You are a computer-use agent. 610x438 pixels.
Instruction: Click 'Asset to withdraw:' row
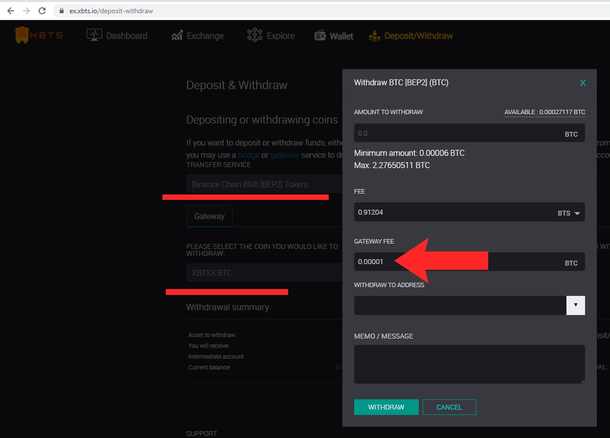212,335
